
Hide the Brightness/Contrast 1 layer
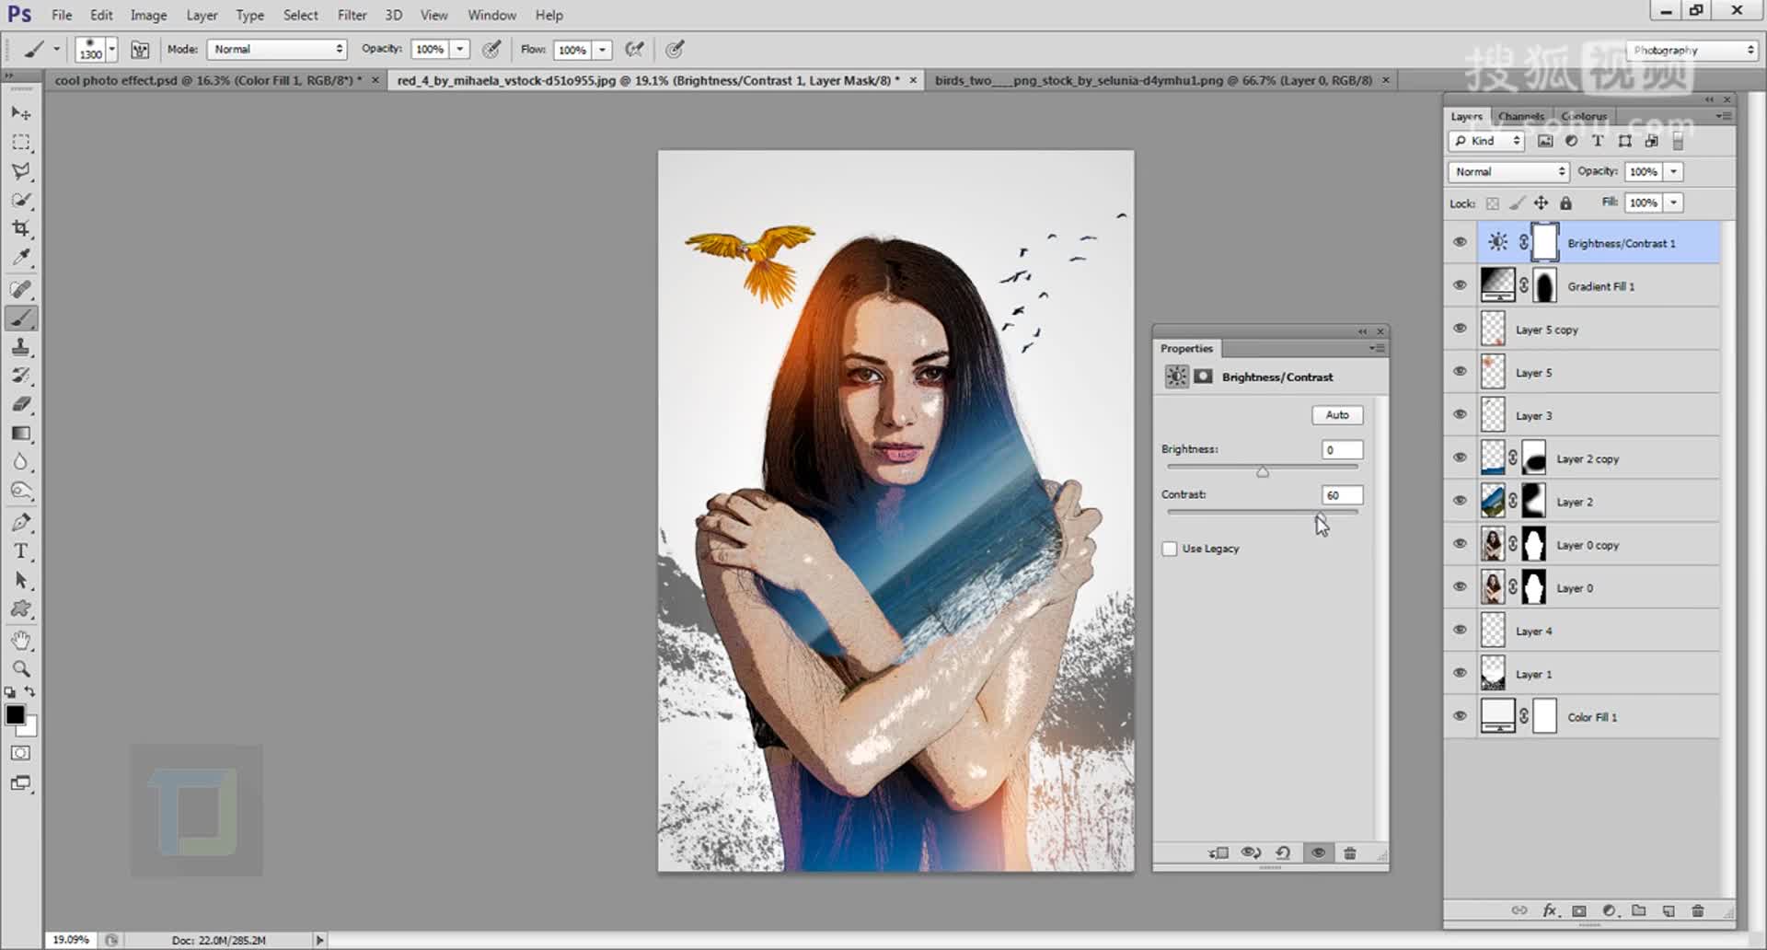[1460, 242]
